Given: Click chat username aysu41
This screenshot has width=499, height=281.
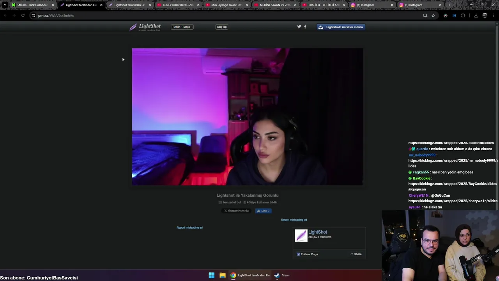Looking at the screenshot, I should coord(414,207).
